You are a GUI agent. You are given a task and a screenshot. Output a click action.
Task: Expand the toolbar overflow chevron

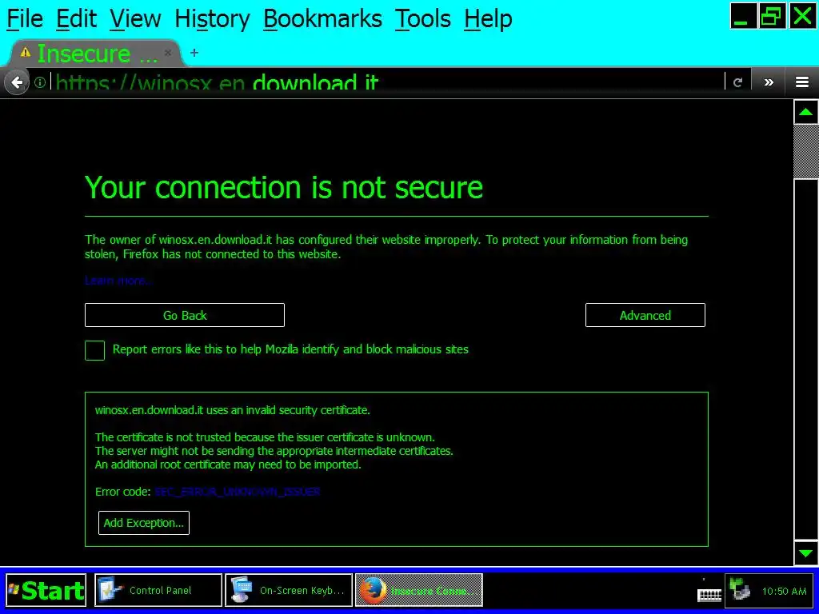click(769, 82)
